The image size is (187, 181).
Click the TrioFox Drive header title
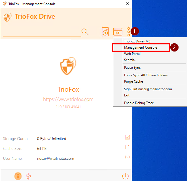[35, 16]
